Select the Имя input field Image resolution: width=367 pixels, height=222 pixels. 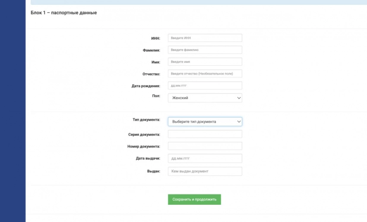[x=205, y=62]
